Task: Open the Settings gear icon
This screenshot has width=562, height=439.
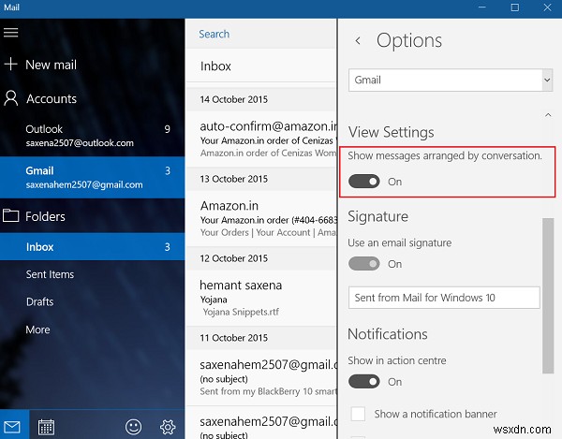Action: [168, 427]
